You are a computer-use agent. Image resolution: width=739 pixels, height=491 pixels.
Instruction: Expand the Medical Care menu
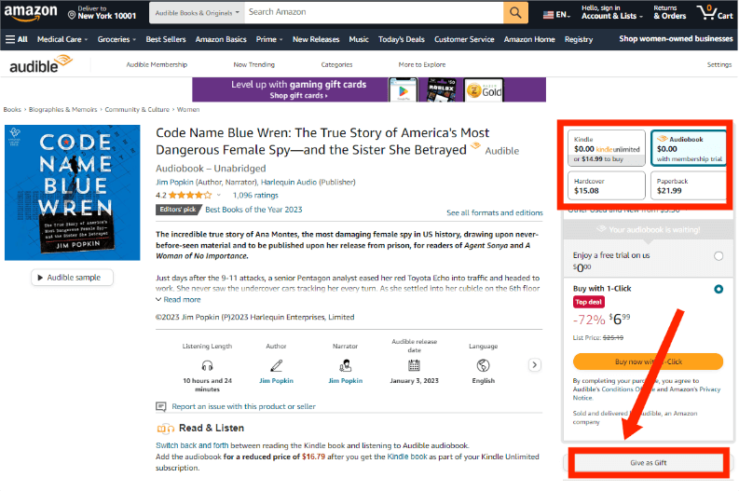(62, 39)
